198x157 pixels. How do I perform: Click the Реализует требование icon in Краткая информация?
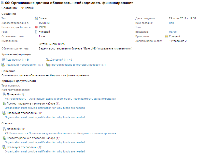(x=3, y=65)
